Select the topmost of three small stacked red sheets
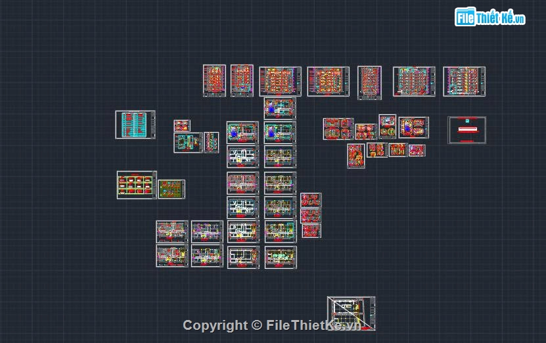Screen dimensions: 546x343 311,200
